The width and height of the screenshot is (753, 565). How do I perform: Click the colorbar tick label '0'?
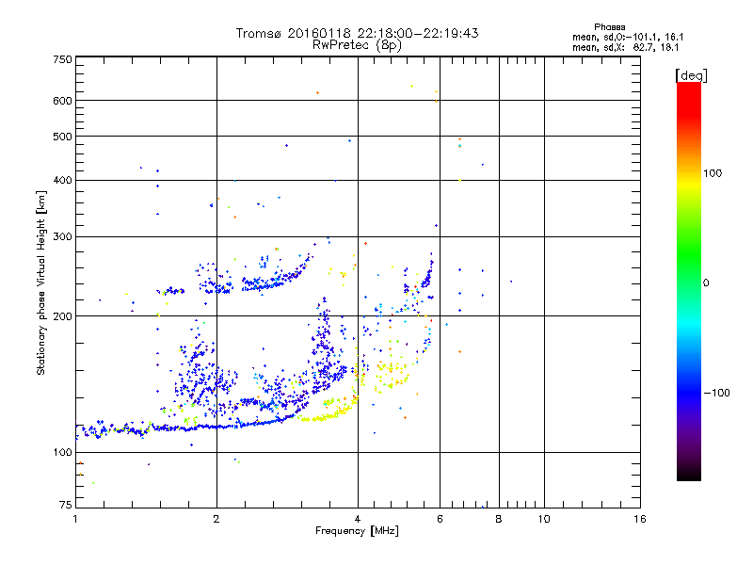pyautogui.click(x=706, y=282)
